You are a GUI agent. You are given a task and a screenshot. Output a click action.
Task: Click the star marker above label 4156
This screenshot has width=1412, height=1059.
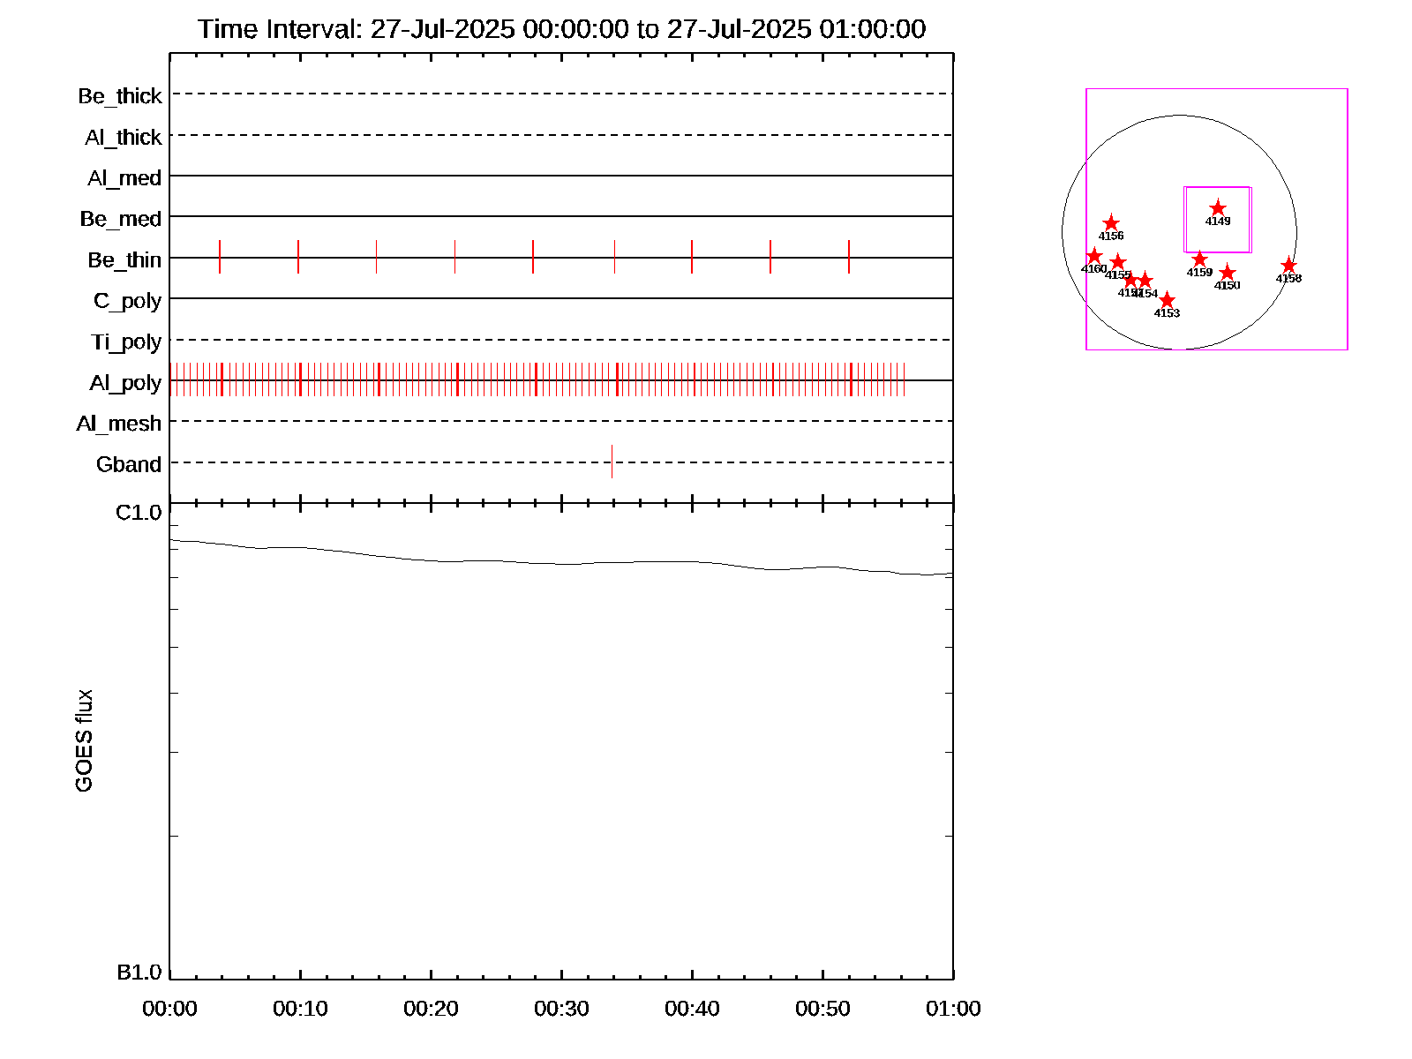(x=1111, y=223)
